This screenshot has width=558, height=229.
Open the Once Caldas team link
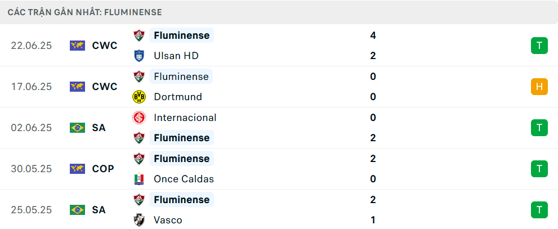(x=184, y=179)
